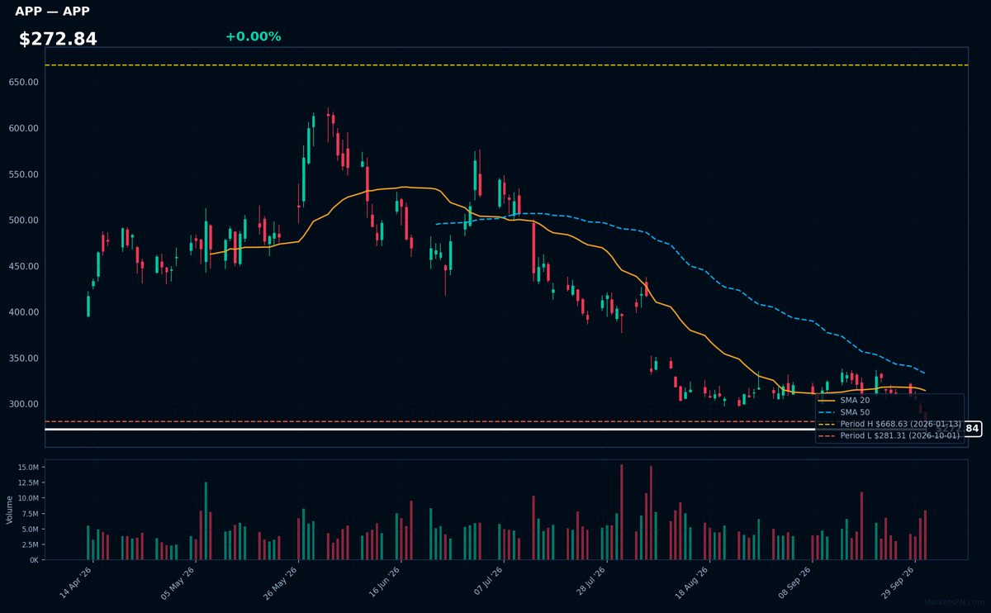Click the 15.0M volume axis label
This screenshot has height=613, width=991.
click(x=28, y=468)
